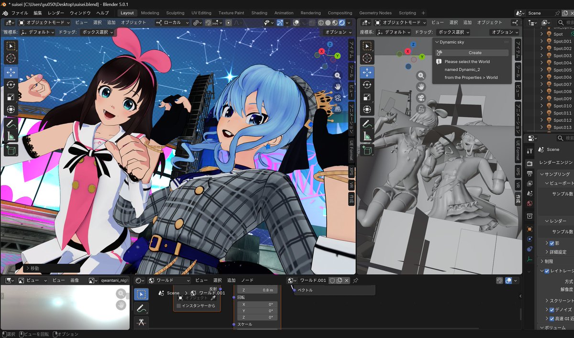Open the ノード menu in node editor
The width and height of the screenshot is (574, 338).
(x=247, y=281)
